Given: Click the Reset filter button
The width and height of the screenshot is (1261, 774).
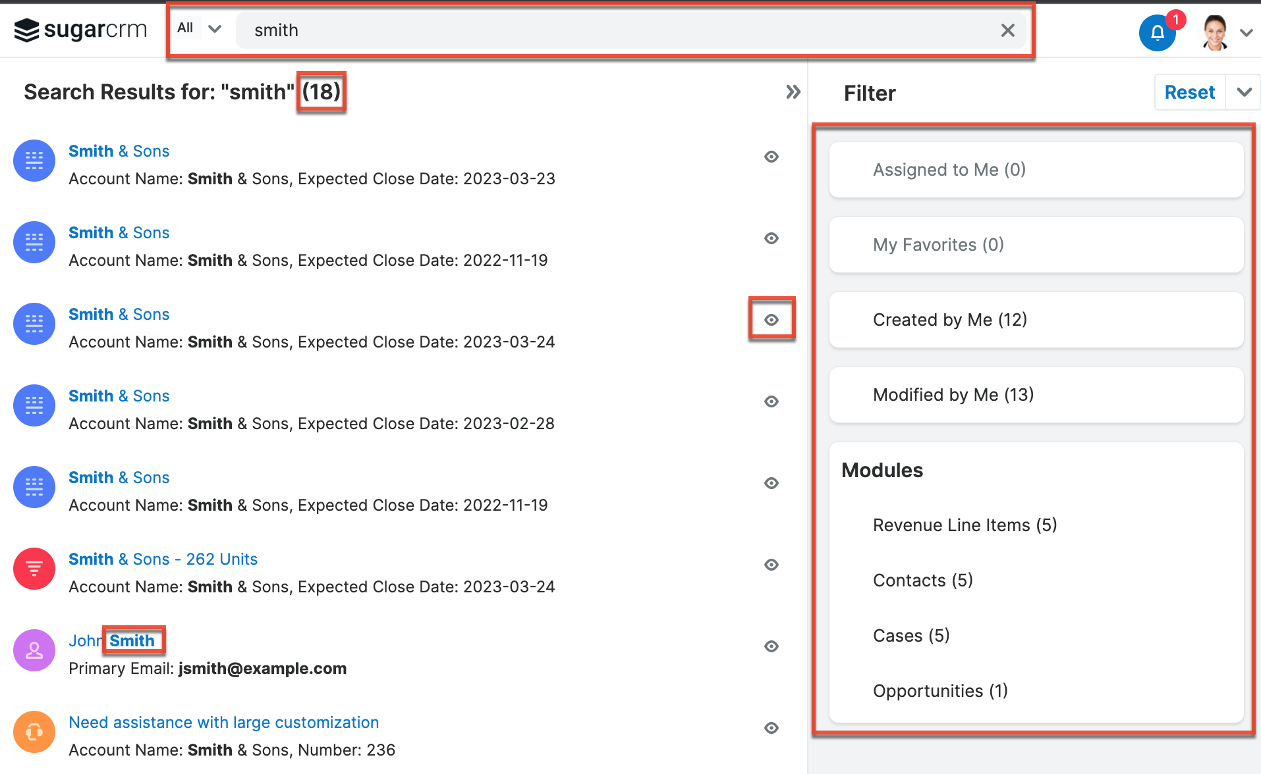Looking at the screenshot, I should (x=1189, y=92).
